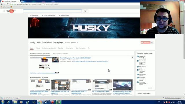Image resolution: width=185 pixels, height=104 pixels.
Task: Open COMO TENER BLACK OPS 3 thumbnail
Action: coord(60,85)
